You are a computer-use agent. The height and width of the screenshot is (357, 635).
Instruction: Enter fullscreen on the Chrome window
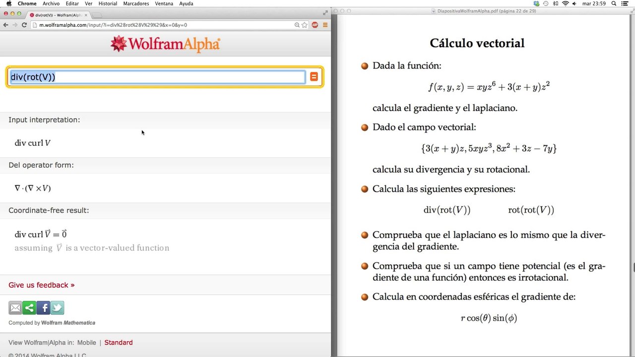[x=325, y=12]
